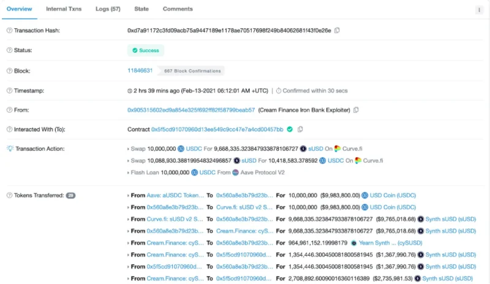Click the From field help icon
The height and width of the screenshot is (284, 490).
click(9, 110)
